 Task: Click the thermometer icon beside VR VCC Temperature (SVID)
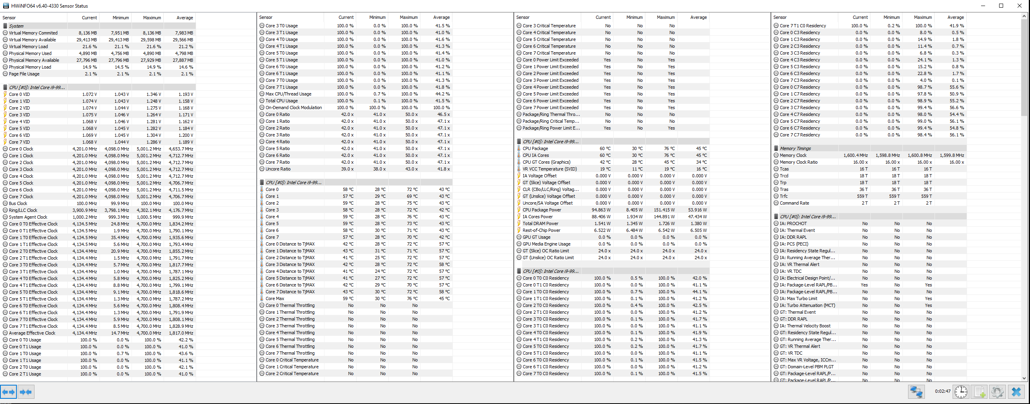(x=519, y=169)
